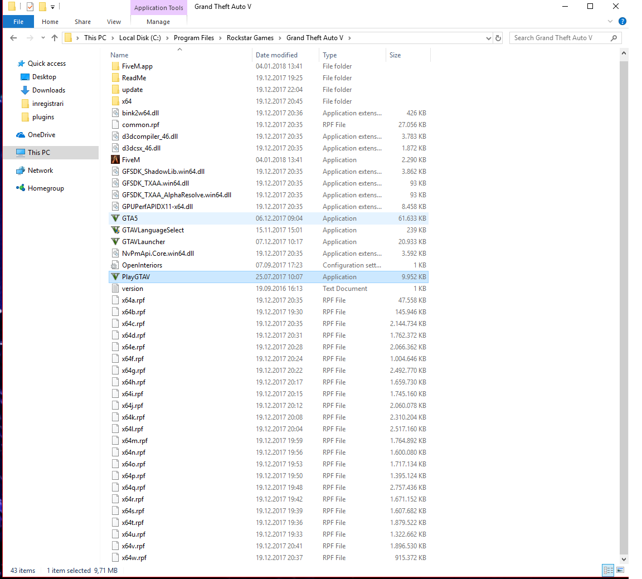Click scrollbar down arrow in file list
The image size is (642, 579).
click(624, 558)
